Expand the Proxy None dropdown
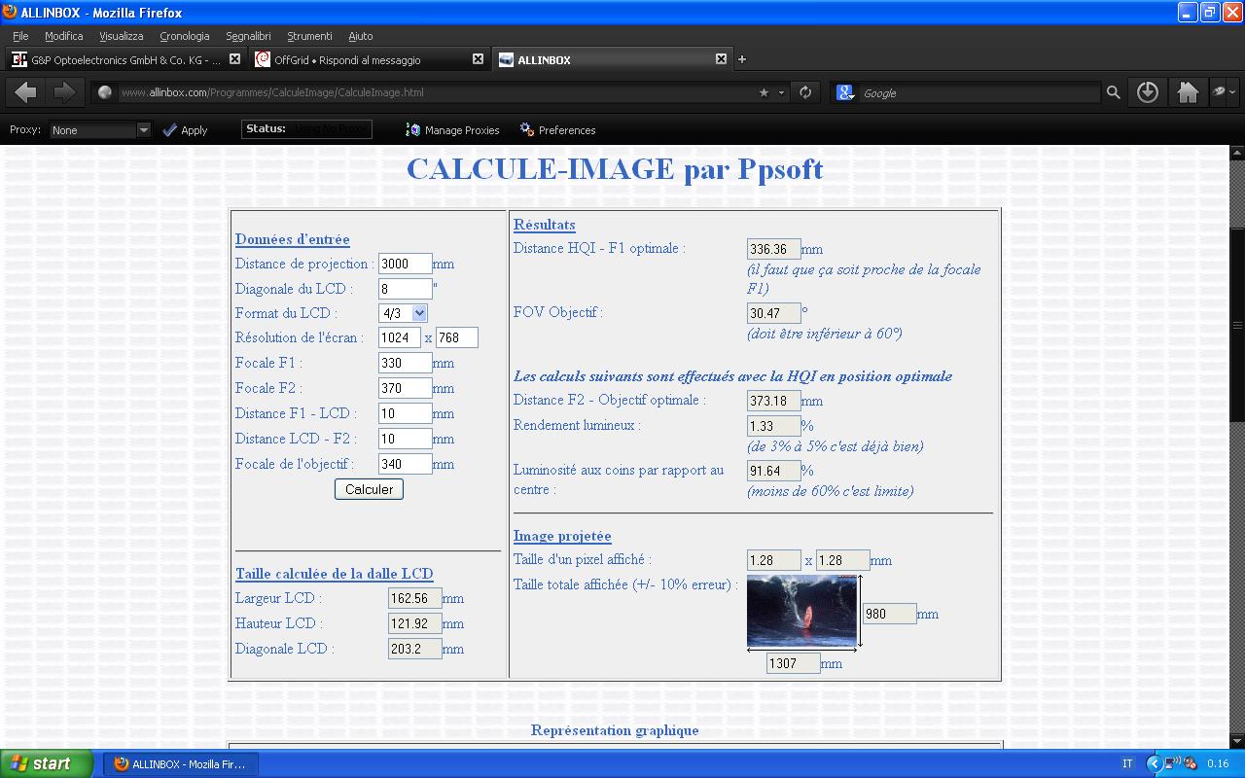The height and width of the screenshot is (778, 1245). click(100, 129)
